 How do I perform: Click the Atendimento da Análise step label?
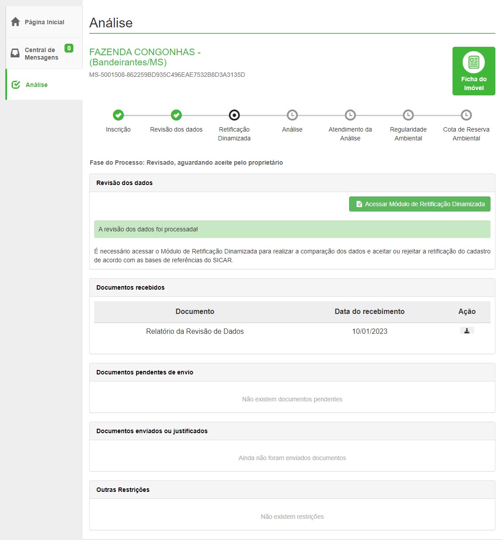(x=350, y=134)
